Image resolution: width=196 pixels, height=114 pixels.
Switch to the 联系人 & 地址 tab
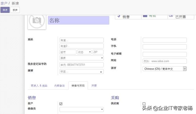(39, 85)
